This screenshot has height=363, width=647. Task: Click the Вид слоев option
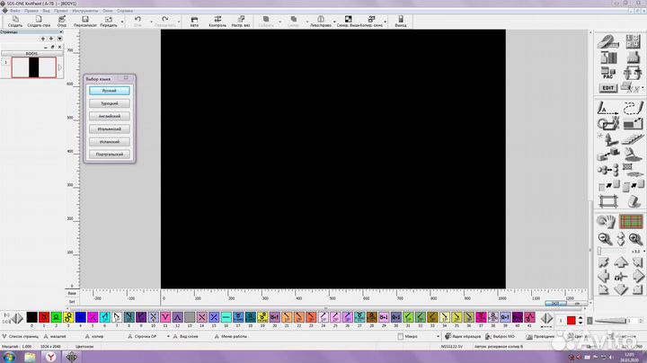189,337
